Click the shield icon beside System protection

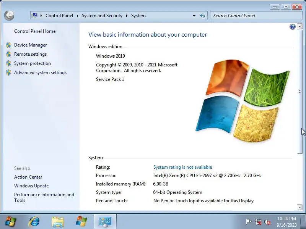(x=8, y=63)
